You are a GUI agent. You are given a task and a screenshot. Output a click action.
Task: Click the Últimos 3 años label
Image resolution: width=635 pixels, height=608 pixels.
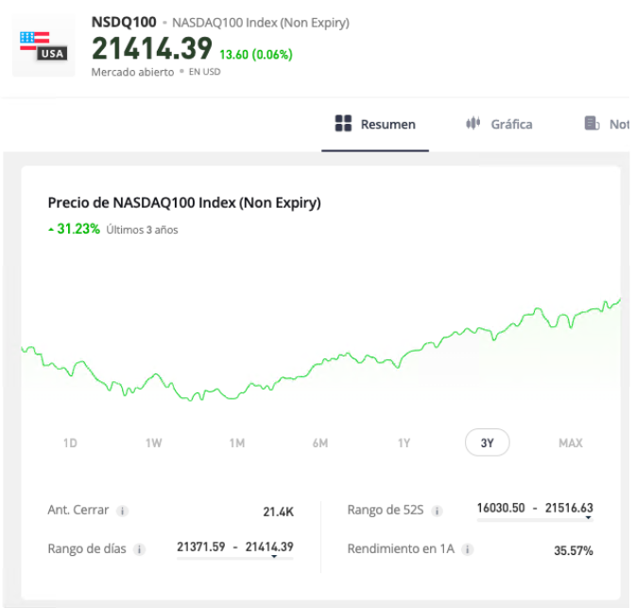click(x=142, y=230)
